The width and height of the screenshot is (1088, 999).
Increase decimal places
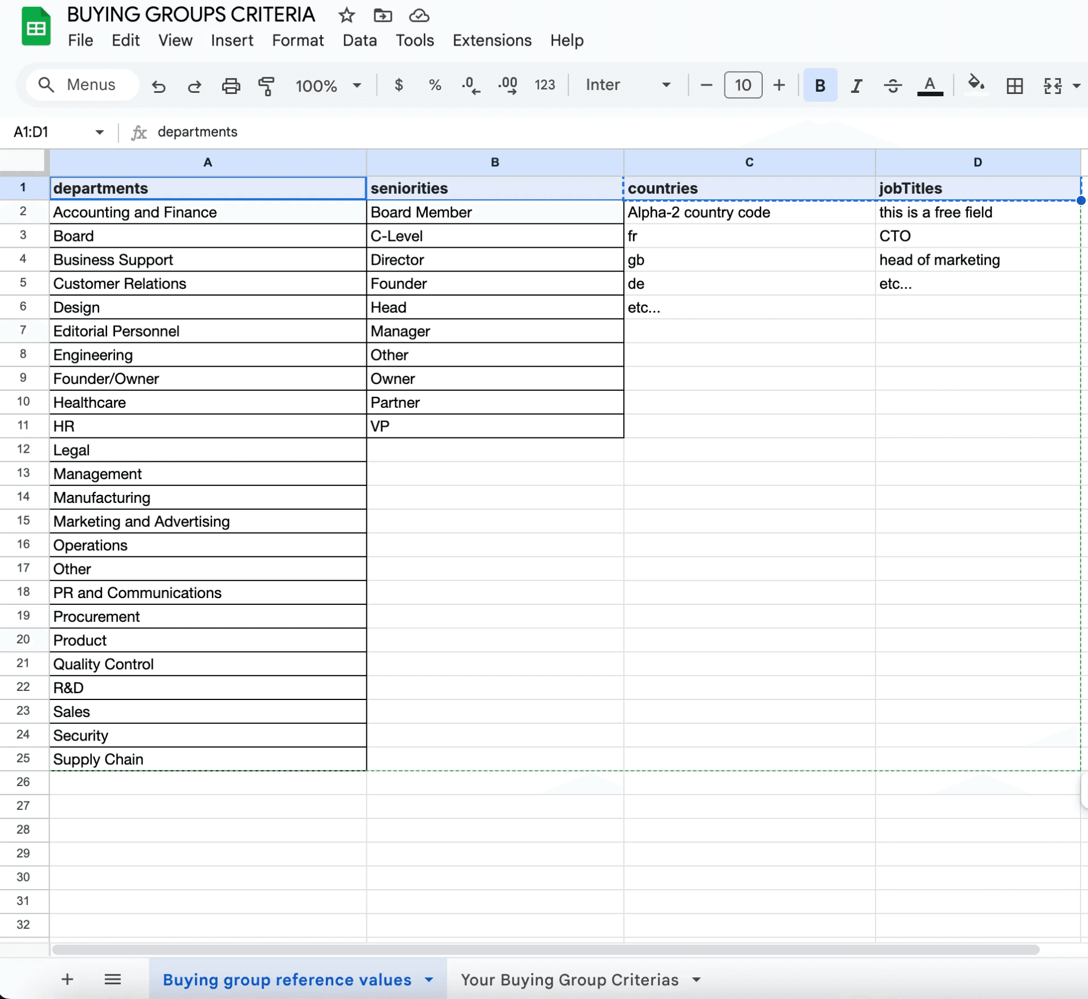[x=508, y=85]
